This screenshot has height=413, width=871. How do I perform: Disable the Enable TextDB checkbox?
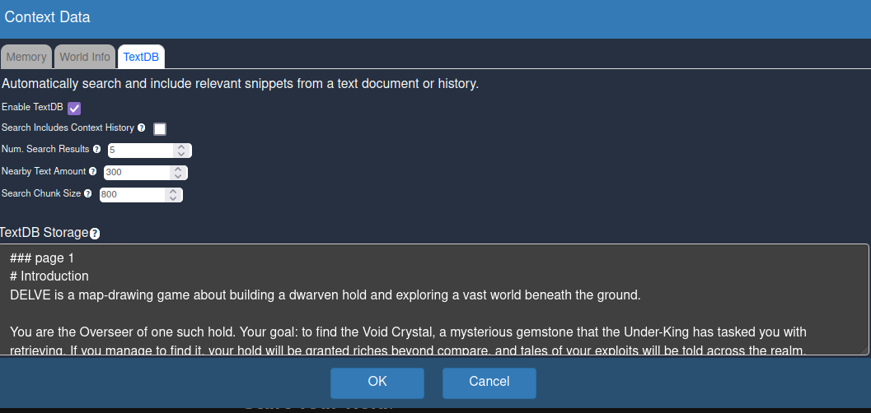[74, 108]
